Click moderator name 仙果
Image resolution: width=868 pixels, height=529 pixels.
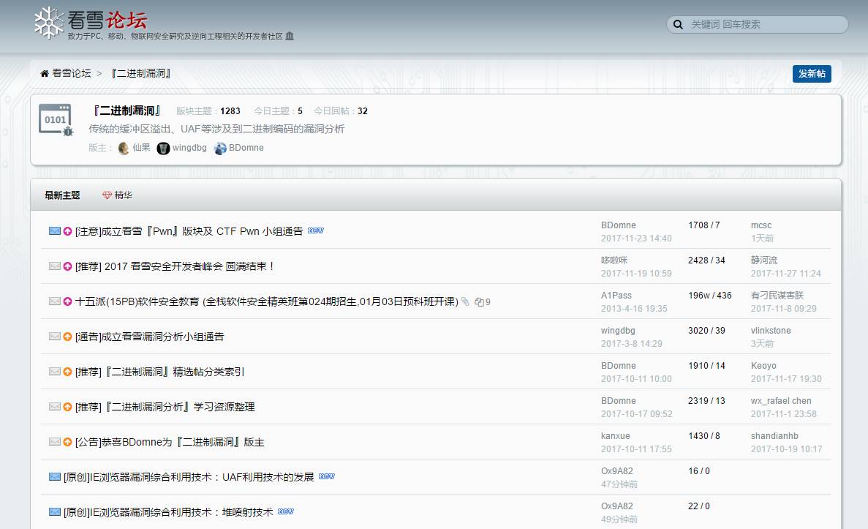point(141,147)
